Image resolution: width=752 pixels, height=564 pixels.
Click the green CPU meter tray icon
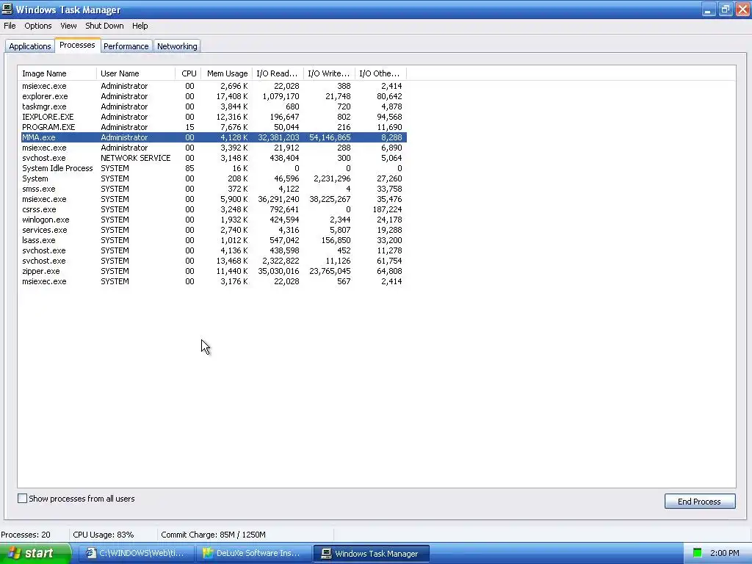tap(698, 553)
